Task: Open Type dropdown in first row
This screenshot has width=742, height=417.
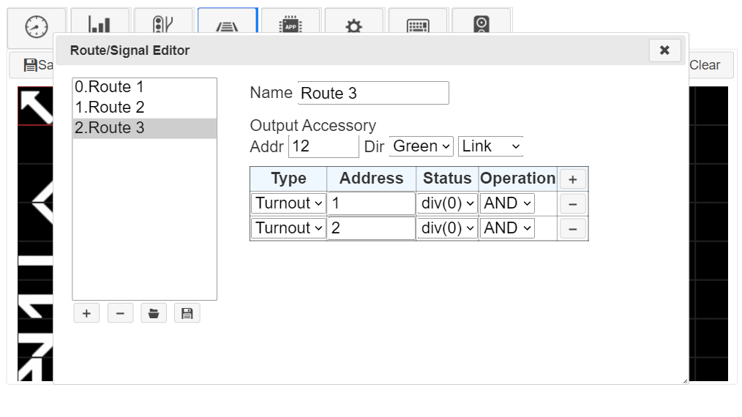Action: (288, 203)
